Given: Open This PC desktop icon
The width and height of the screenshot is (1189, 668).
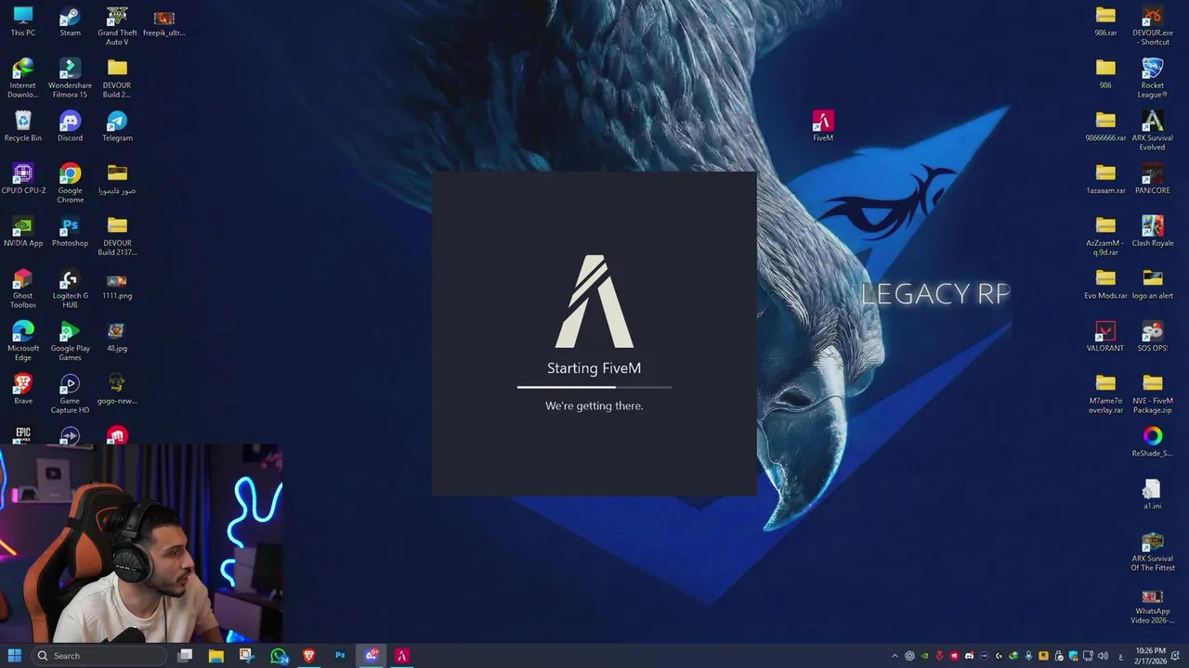Looking at the screenshot, I should pyautogui.click(x=23, y=21).
